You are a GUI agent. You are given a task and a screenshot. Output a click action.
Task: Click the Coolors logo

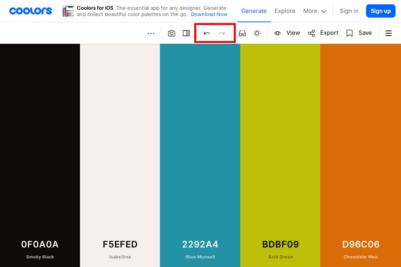pos(31,11)
